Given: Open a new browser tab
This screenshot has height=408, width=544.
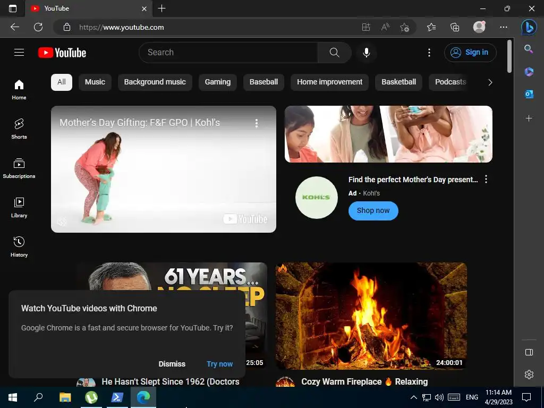Looking at the screenshot, I should pos(161,8).
